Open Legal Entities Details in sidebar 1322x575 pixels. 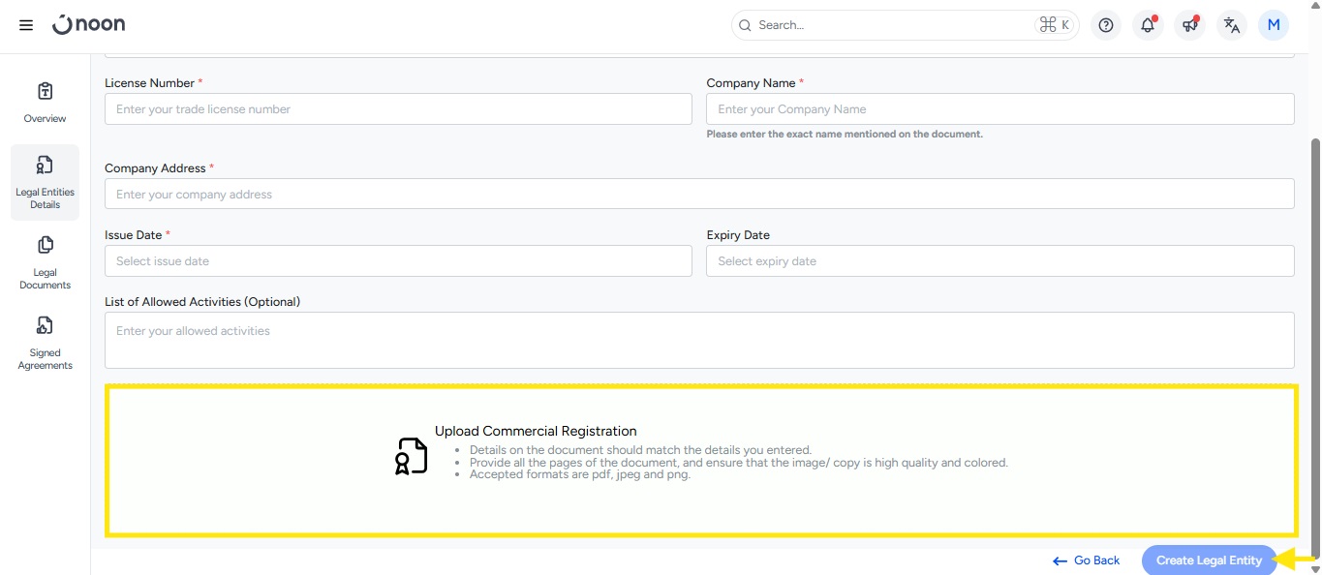[x=45, y=182]
